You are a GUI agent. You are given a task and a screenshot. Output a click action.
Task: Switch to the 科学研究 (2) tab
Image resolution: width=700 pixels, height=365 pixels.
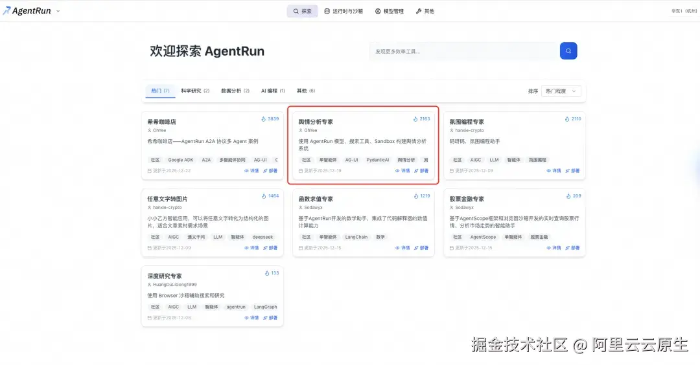pos(195,91)
